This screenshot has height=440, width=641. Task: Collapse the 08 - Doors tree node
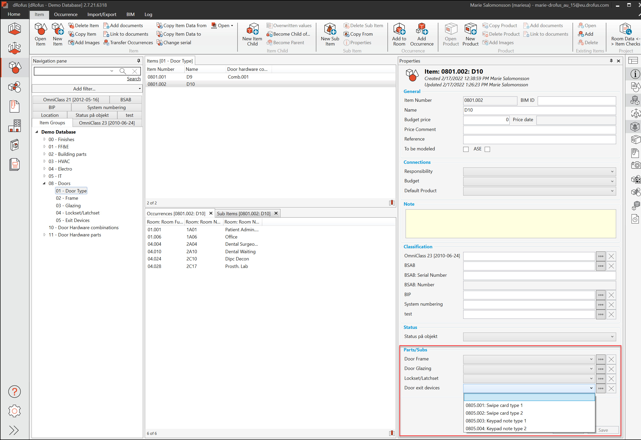point(44,183)
